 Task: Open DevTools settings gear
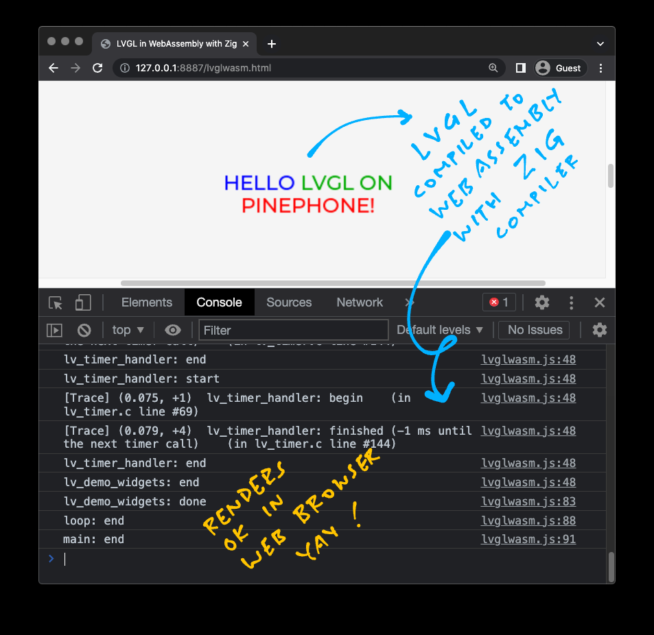point(541,302)
